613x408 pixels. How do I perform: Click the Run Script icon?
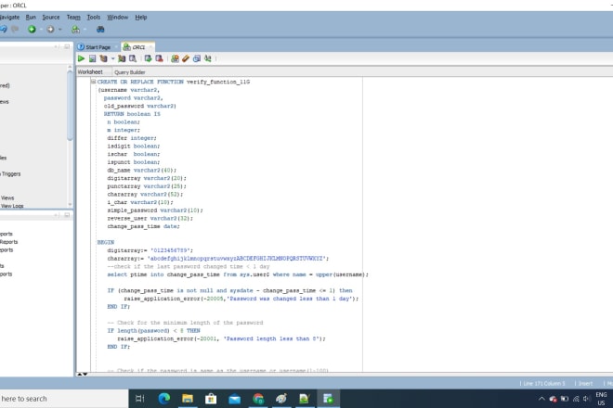(91, 58)
